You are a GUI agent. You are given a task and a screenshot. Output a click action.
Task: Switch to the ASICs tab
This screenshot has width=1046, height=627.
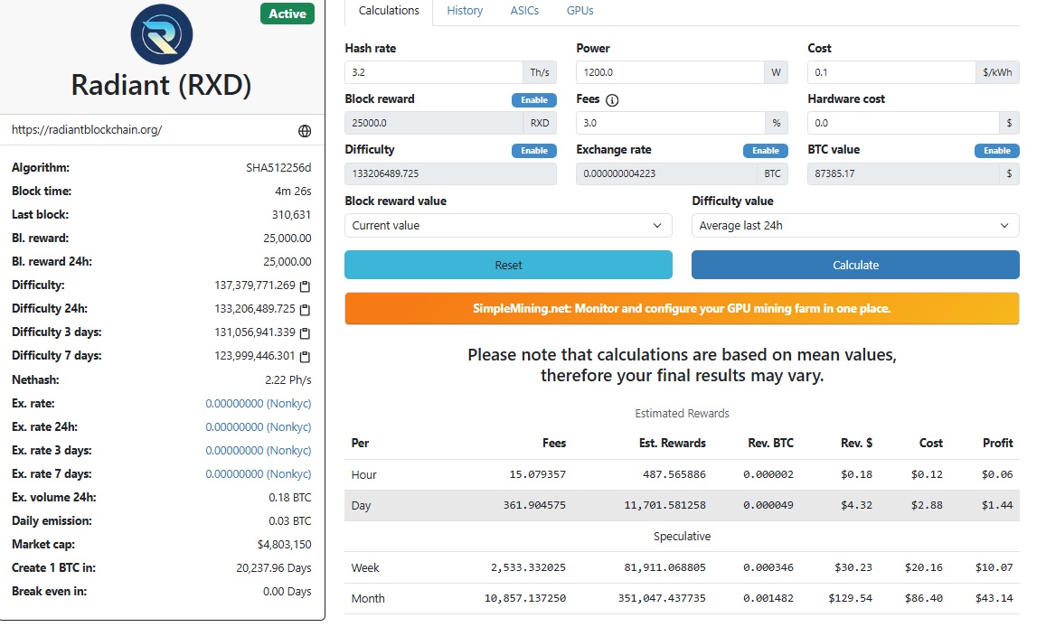point(524,11)
